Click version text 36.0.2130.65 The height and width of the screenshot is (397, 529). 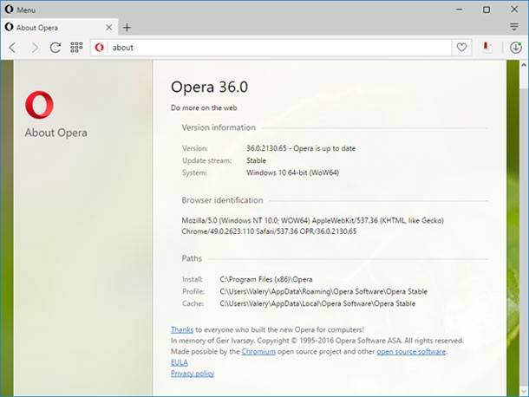coord(266,148)
